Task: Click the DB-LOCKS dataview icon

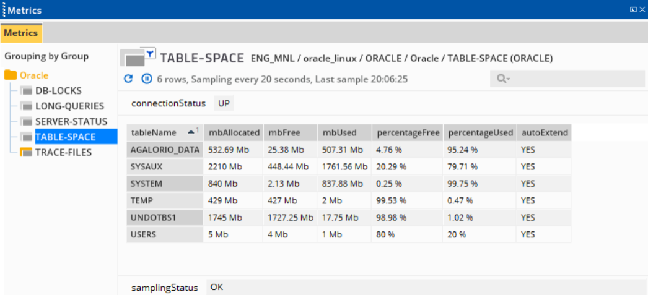Action: [x=27, y=91]
